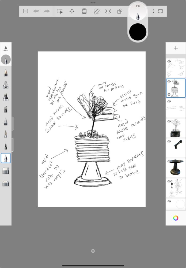This screenshot has width=186, height=268.
Task: Select the rectangular selection tool
Action: pos(60,11)
